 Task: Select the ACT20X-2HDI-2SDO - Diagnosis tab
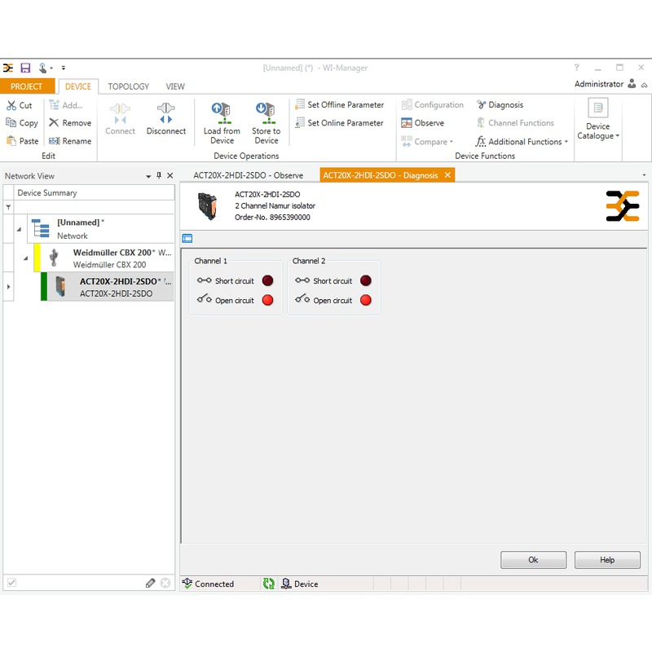(381, 175)
